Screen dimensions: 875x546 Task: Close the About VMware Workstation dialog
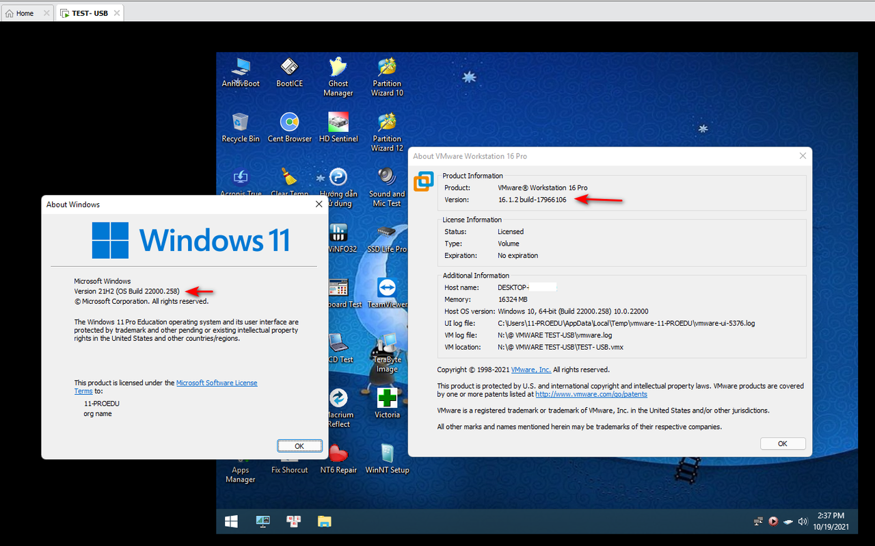point(803,155)
